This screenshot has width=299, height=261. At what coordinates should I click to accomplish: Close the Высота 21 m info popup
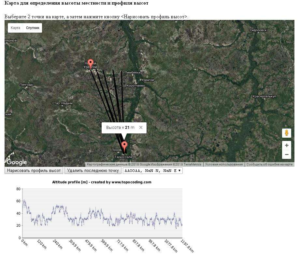[x=141, y=128]
